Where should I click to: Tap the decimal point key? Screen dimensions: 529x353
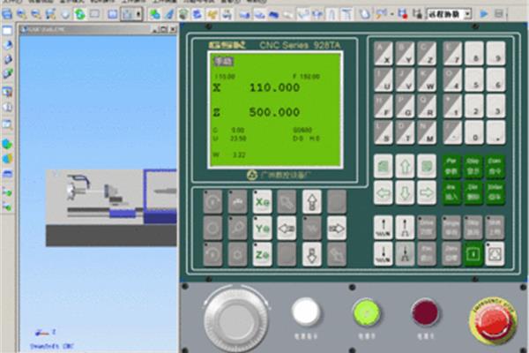tap(495, 132)
